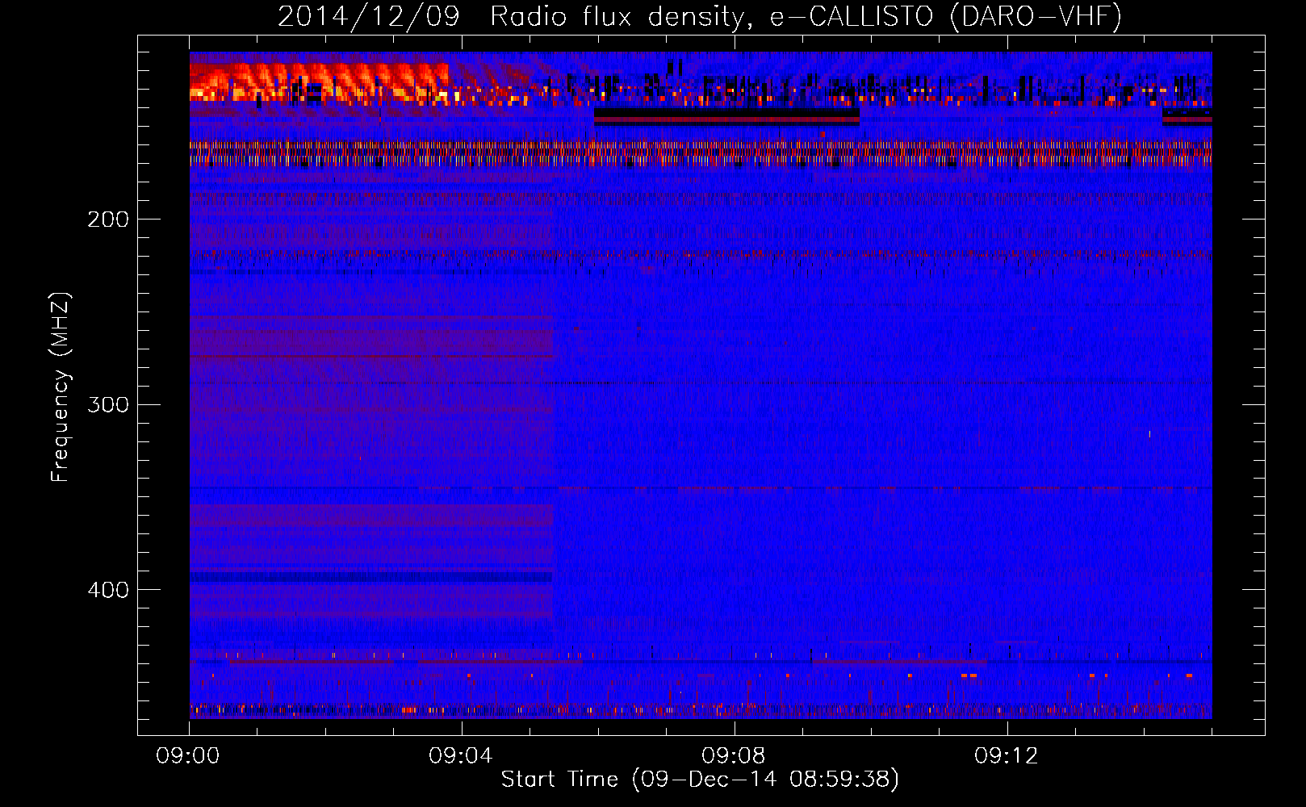Select the 'Frequency (MHZ)' axis label
This screenshot has height=807, width=1306.
click(x=61, y=387)
